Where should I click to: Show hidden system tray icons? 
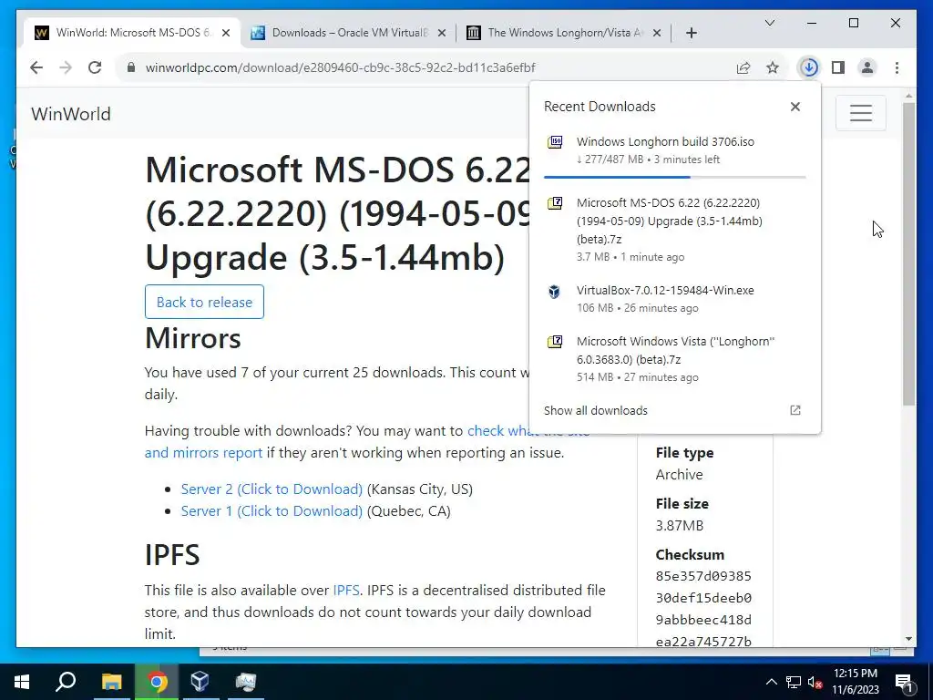tap(771, 682)
